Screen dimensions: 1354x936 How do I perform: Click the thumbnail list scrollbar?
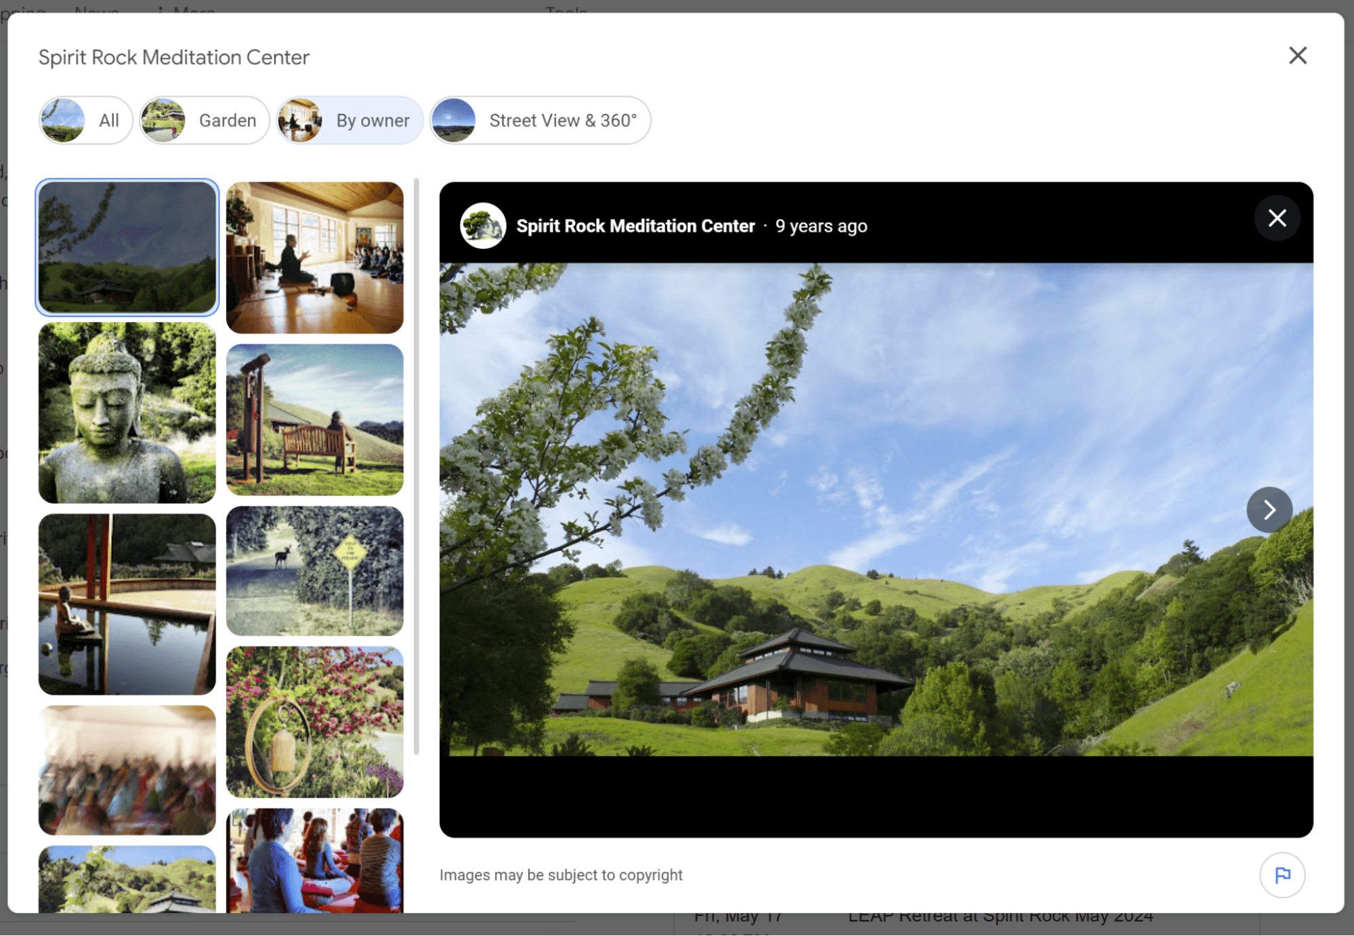point(416,466)
